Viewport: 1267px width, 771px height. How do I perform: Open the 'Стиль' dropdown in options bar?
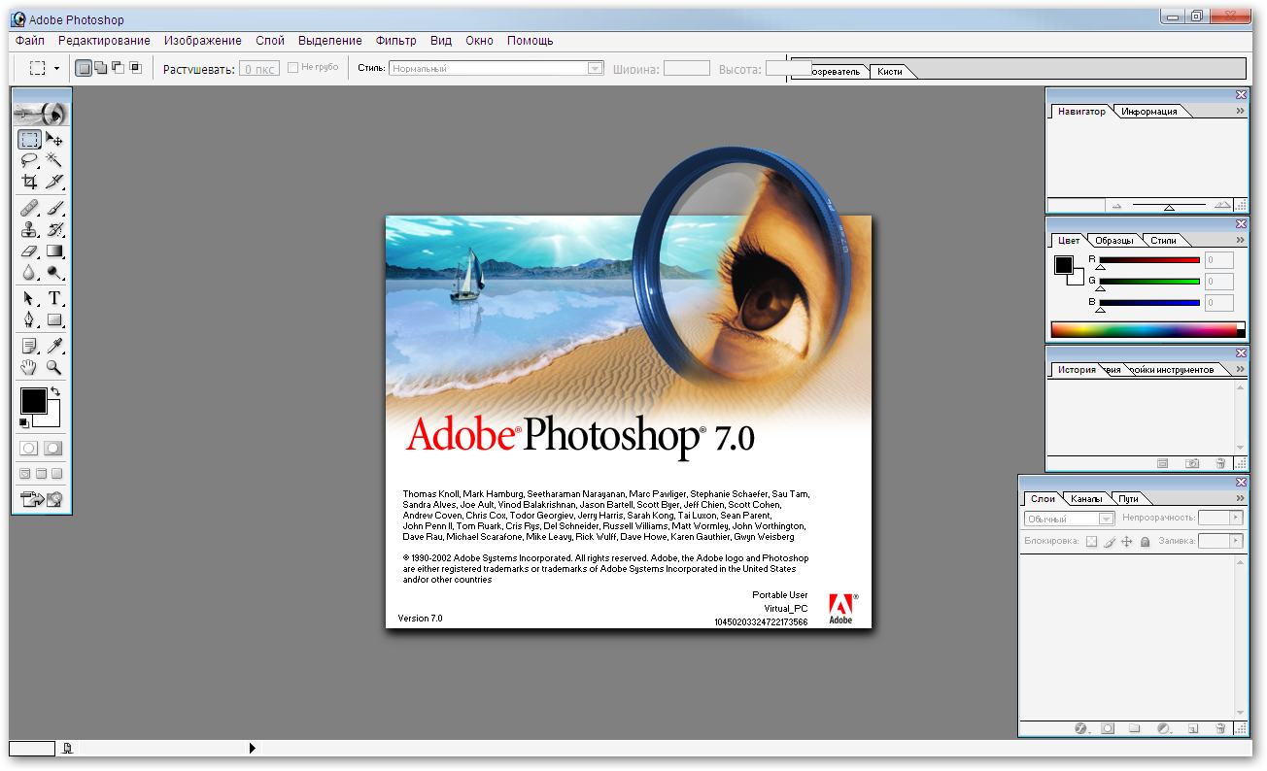tap(496, 69)
